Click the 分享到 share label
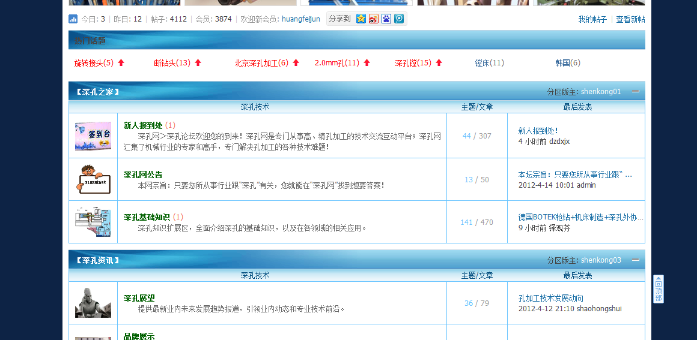The width and height of the screenshot is (697, 340). pos(339,19)
